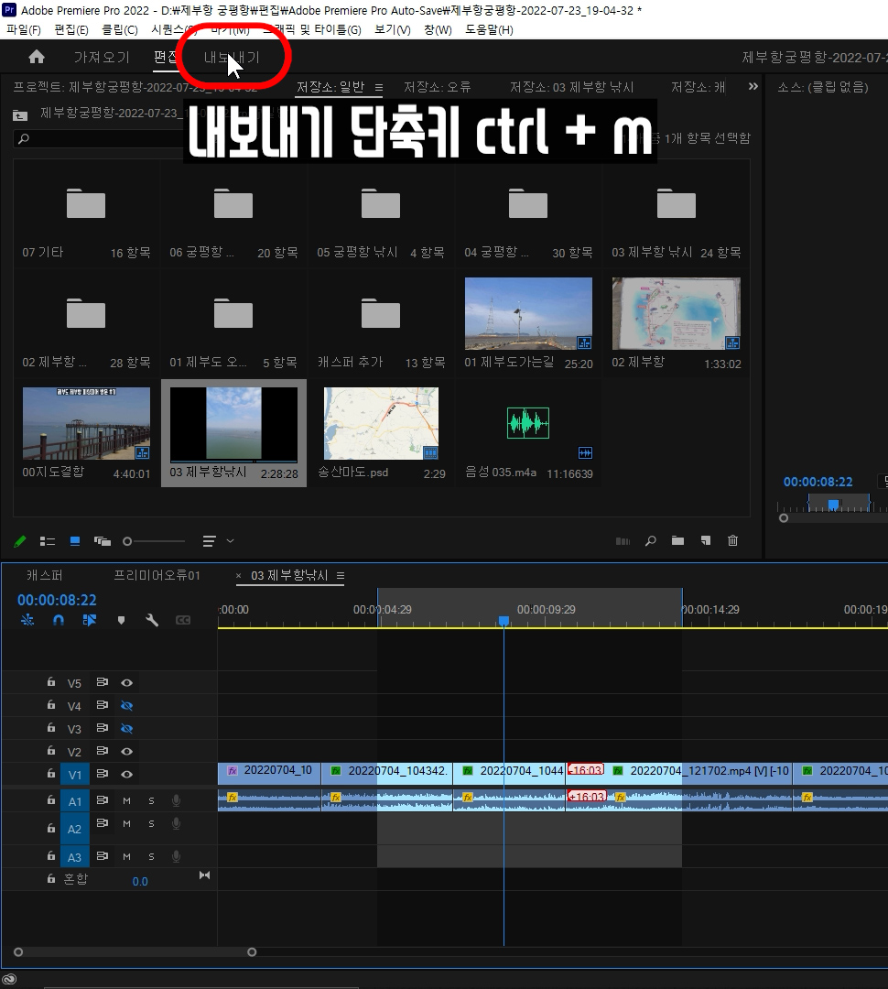Mute audio track A1
Image resolution: width=888 pixels, height=989 pixels.
(126, 800)
